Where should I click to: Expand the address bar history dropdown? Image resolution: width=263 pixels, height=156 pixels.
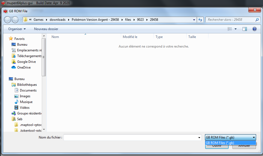click(x=194, y=20)
